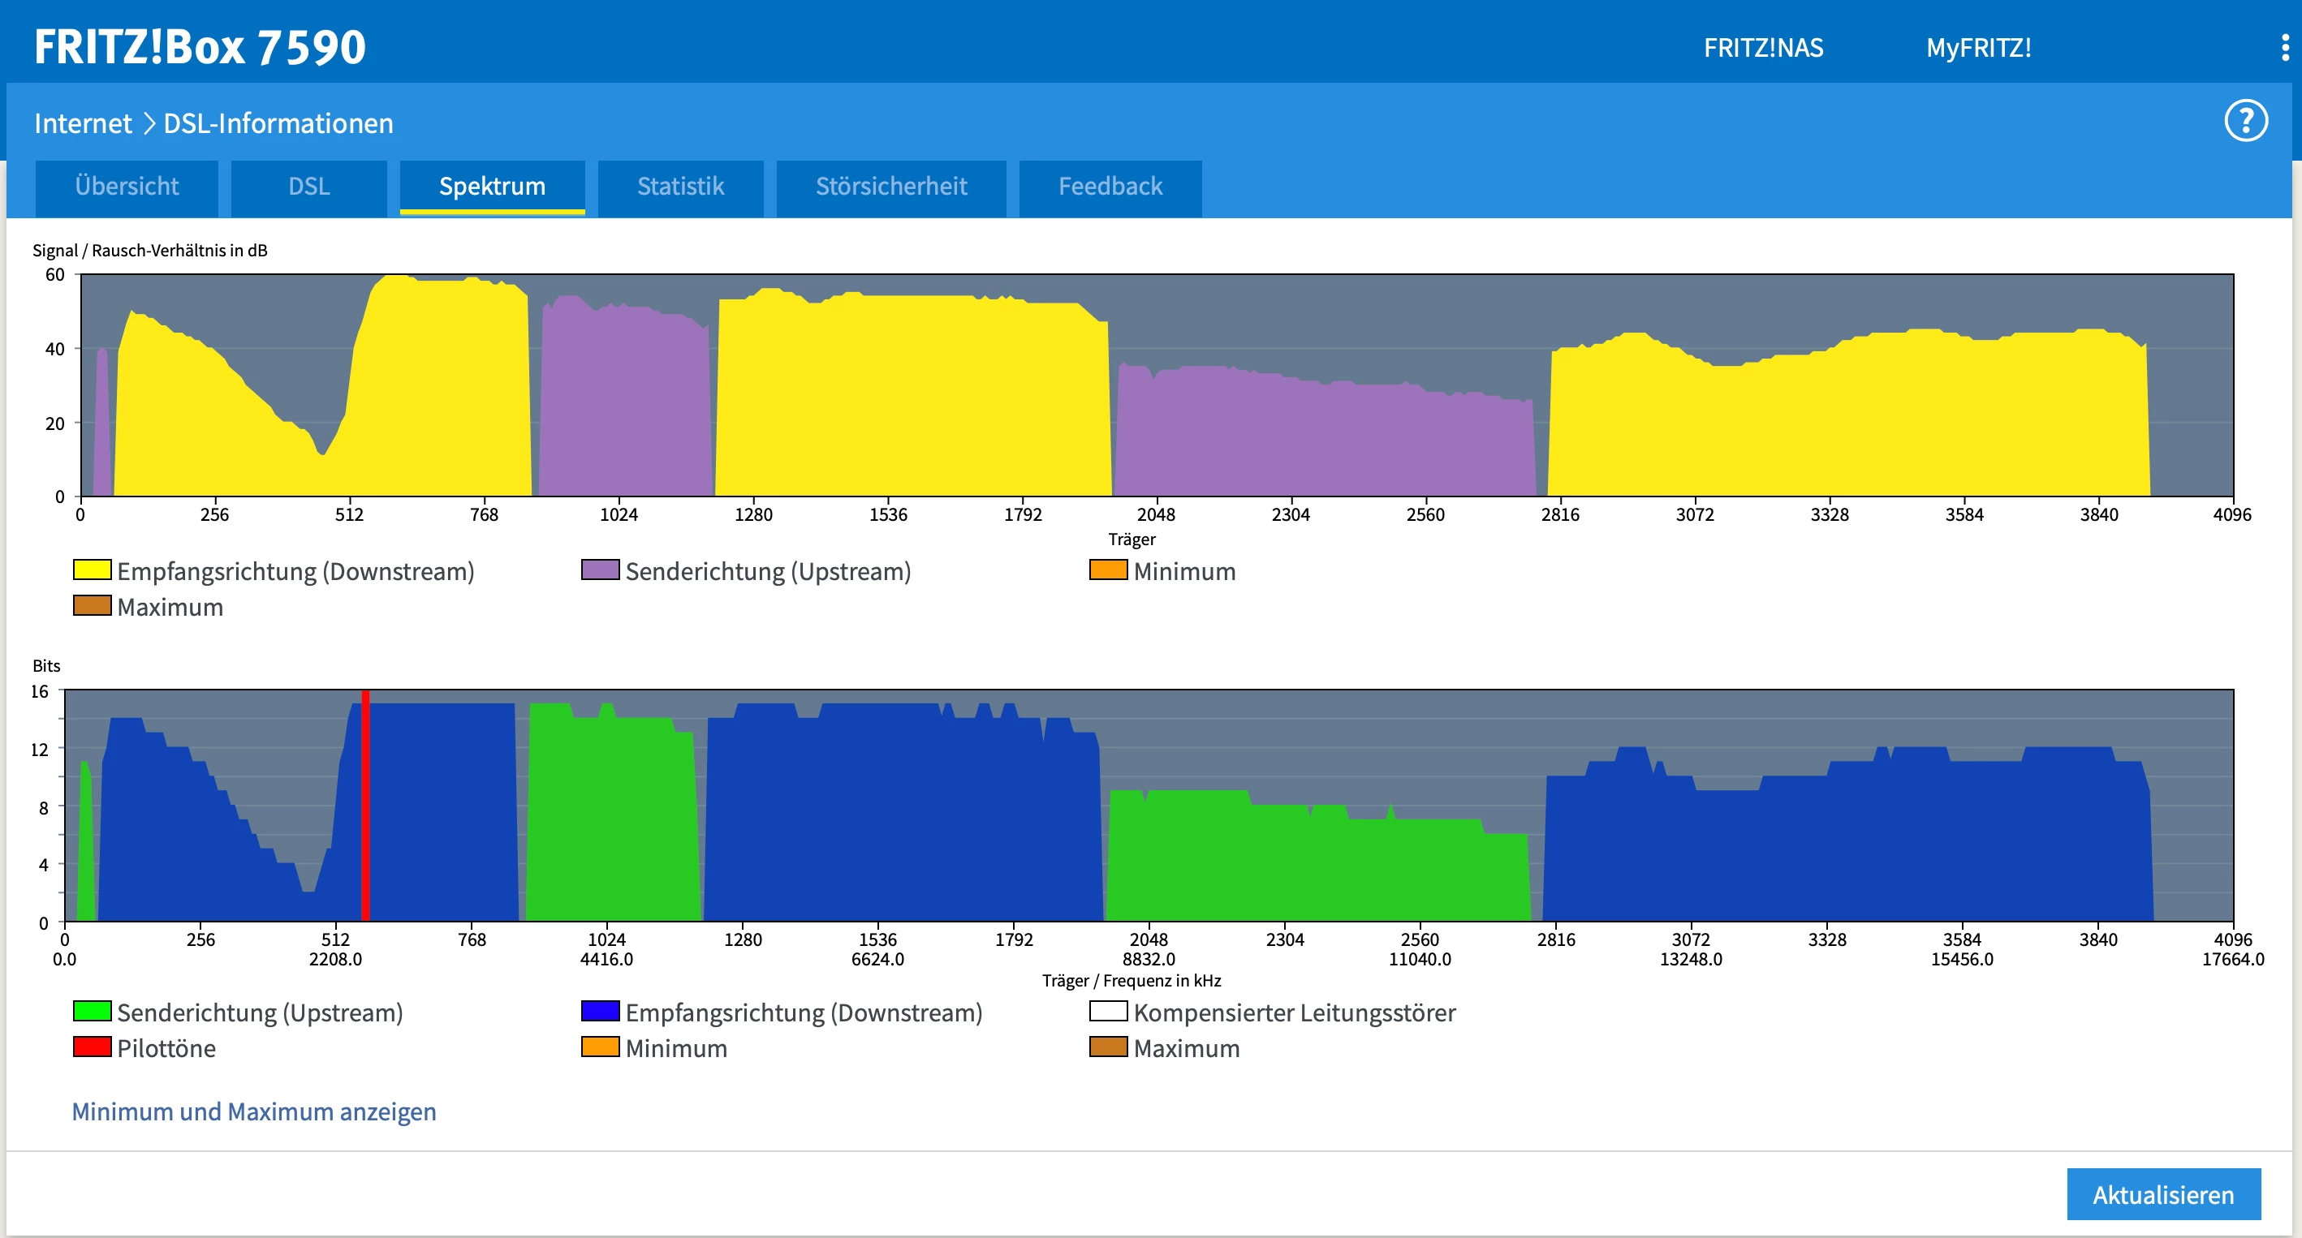Viewport: 2302px width, 1238px height.
Task: Open MyFRITZ! from the header
Action: tap(1977, 47)
